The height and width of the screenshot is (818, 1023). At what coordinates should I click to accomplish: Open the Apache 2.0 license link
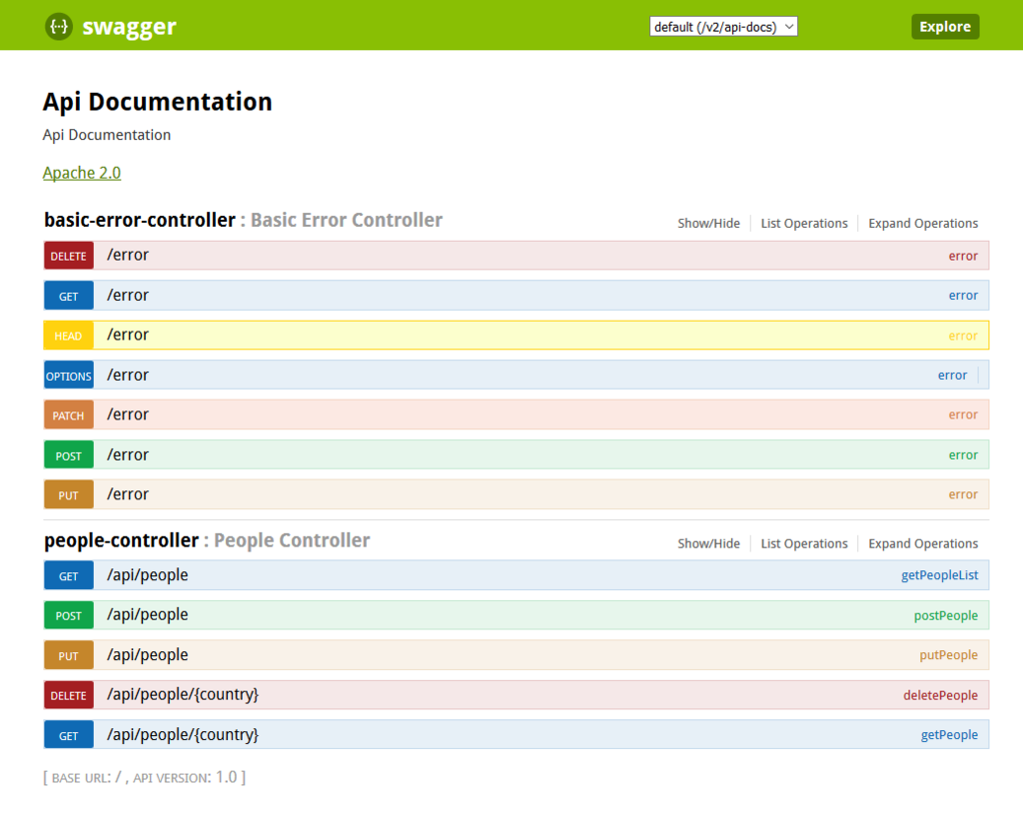tap(82, 173)
